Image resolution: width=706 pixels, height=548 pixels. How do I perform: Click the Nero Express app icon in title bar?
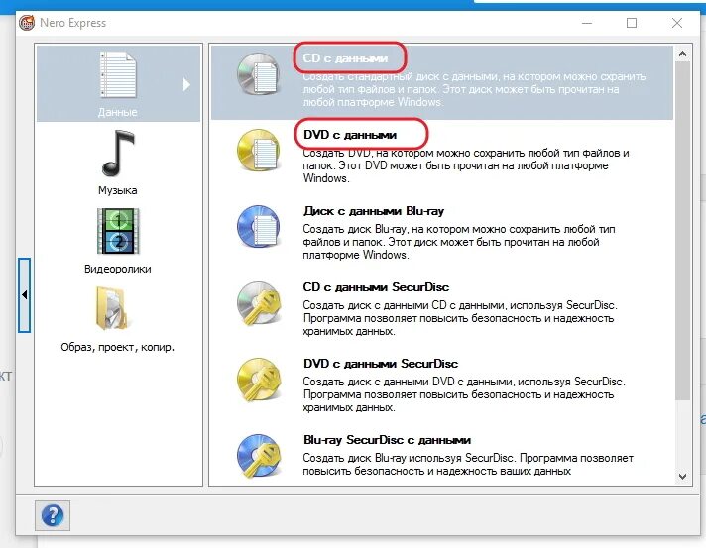(x=27, y=23)
